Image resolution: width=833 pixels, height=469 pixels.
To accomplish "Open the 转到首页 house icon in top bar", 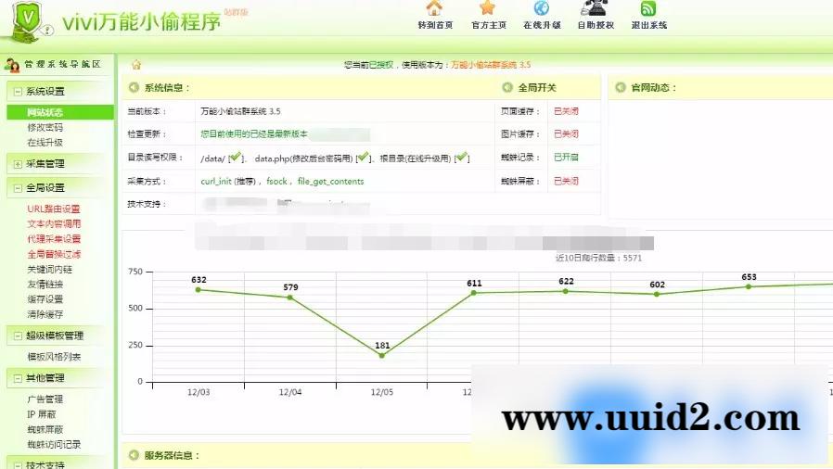I will pyautogui.click(x=434, y=7).
